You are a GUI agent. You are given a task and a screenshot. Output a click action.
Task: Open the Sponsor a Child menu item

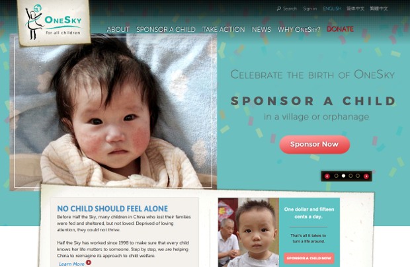[166, 29]
